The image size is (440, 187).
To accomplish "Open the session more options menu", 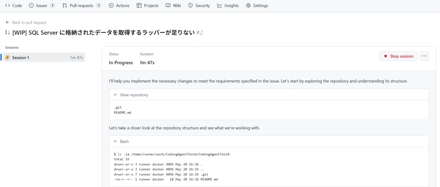I will click(424, 56).
